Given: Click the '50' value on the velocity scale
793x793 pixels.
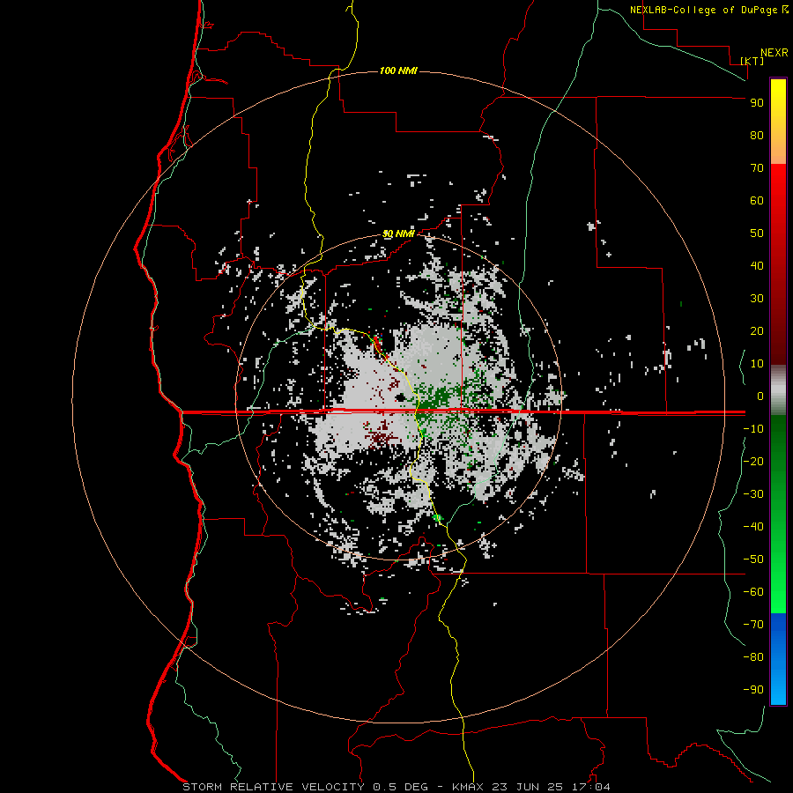Looking at the screenshot, I should (x=757, y=233).
